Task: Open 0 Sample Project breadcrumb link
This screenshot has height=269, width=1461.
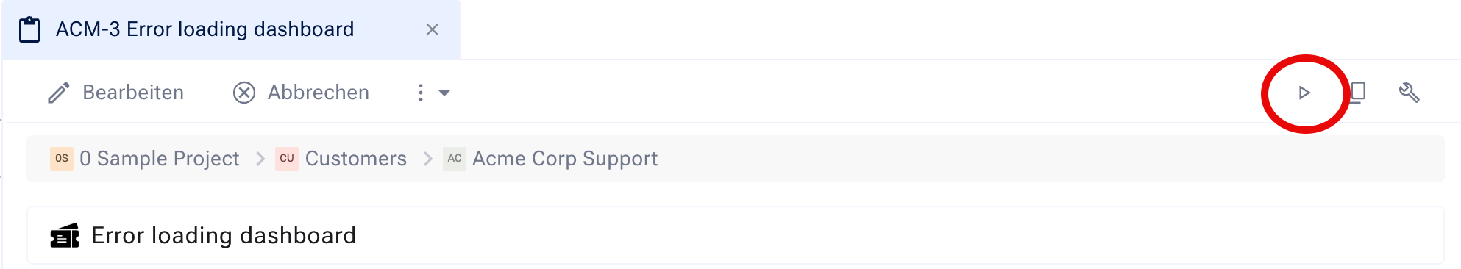Action: 160,159
